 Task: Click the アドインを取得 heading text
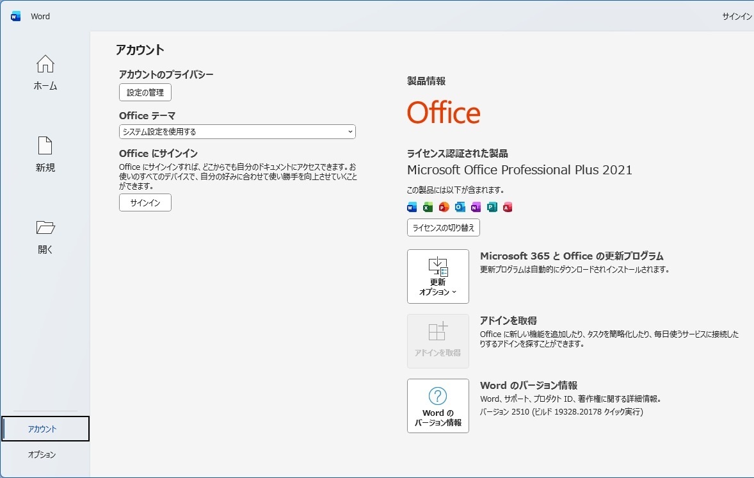pyautogui.click(x=508, y=320)
